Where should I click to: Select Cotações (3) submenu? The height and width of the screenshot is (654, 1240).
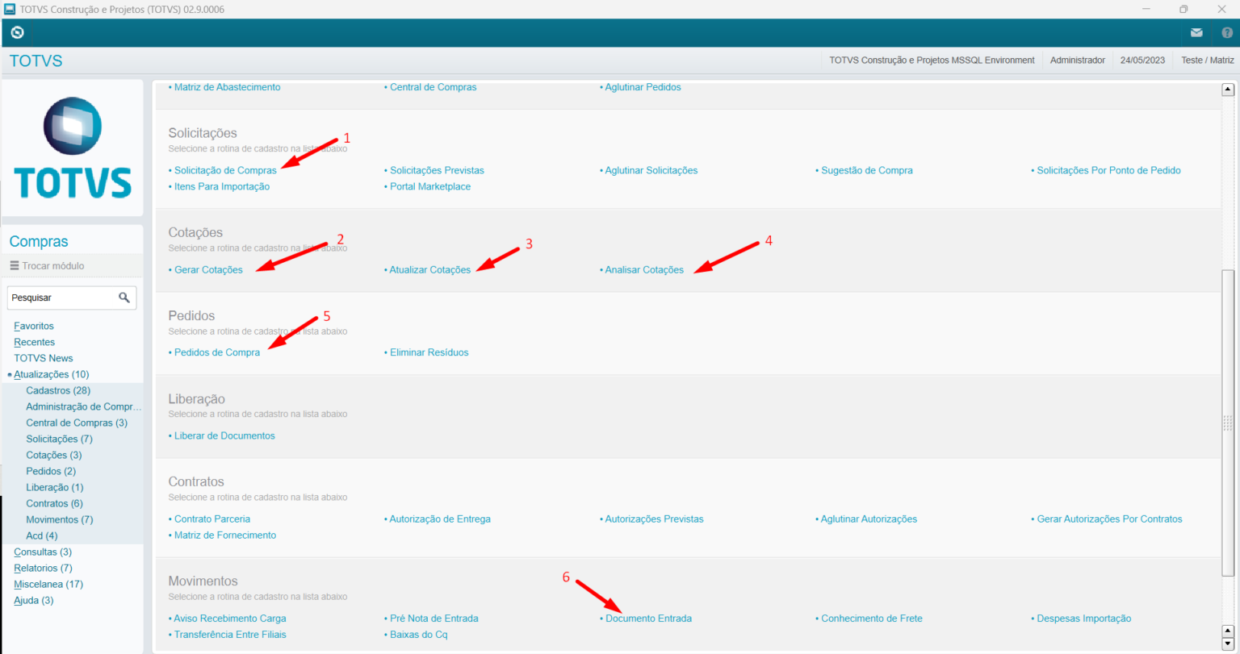54,455
